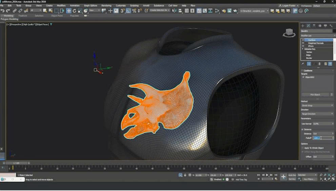
Task: Switch to the Create command panel tab
Action: coord(303,26)
